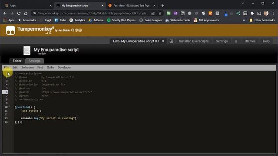Click the @match metadata line
The height and width of the screenshot is (156, 278).
coord(53,92)
